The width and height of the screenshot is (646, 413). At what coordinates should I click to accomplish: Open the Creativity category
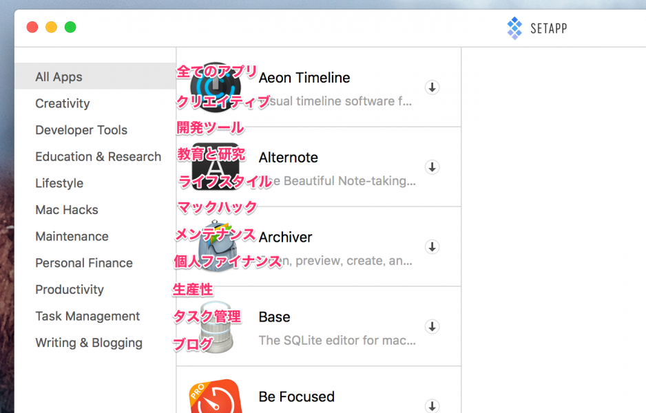tap(63, 104)
